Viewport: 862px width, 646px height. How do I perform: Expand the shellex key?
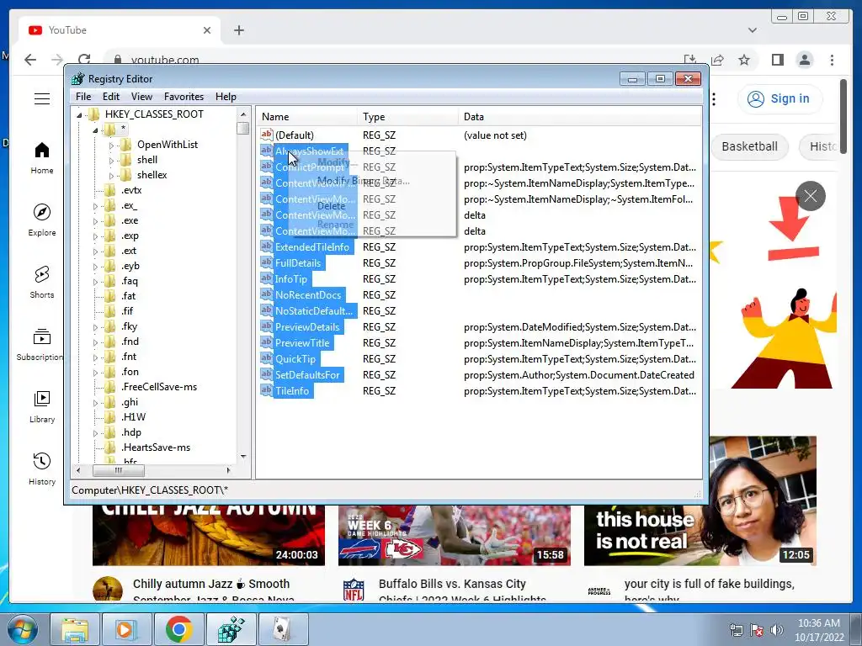click(111, 176)
